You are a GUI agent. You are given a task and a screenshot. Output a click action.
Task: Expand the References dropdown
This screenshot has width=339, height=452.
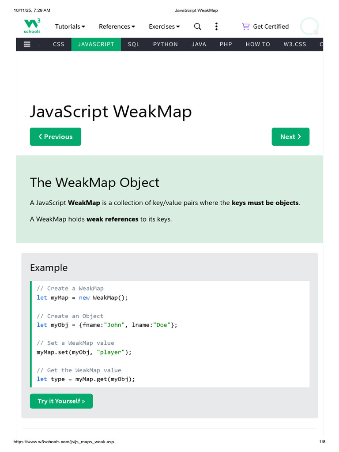coord(117,26)
